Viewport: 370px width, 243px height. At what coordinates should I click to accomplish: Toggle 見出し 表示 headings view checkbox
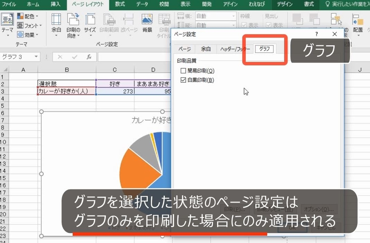click(x=268, y=25)
